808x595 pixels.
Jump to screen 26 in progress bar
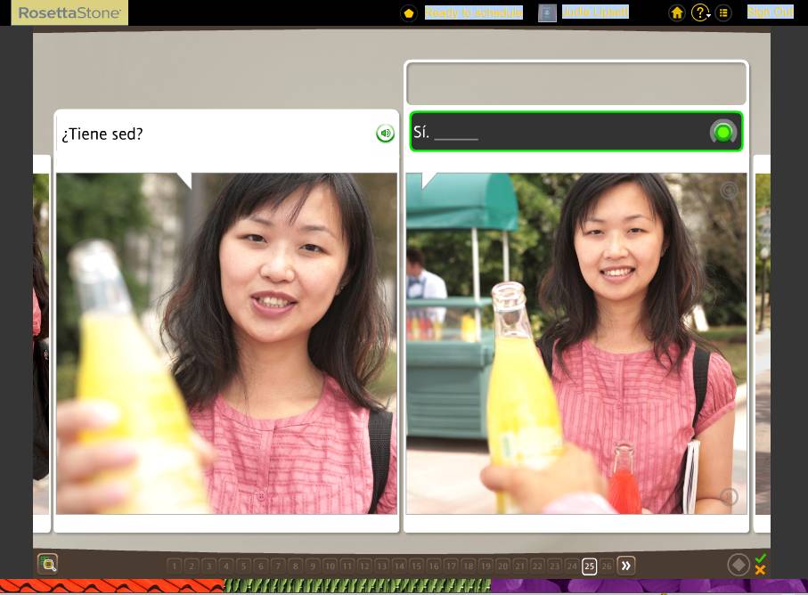tap(607, 566)
